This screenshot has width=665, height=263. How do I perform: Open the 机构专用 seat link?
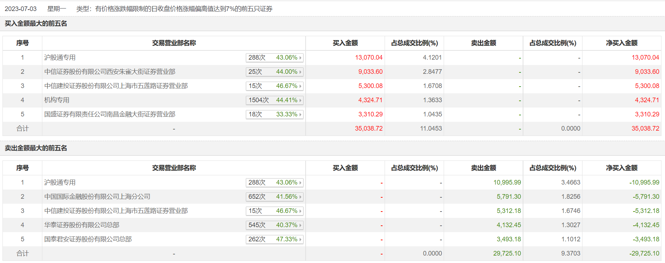[57, 100]
